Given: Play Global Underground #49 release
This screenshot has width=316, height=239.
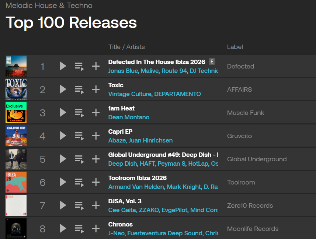Looking at the screenshot, I should click(x=63, y=159).
